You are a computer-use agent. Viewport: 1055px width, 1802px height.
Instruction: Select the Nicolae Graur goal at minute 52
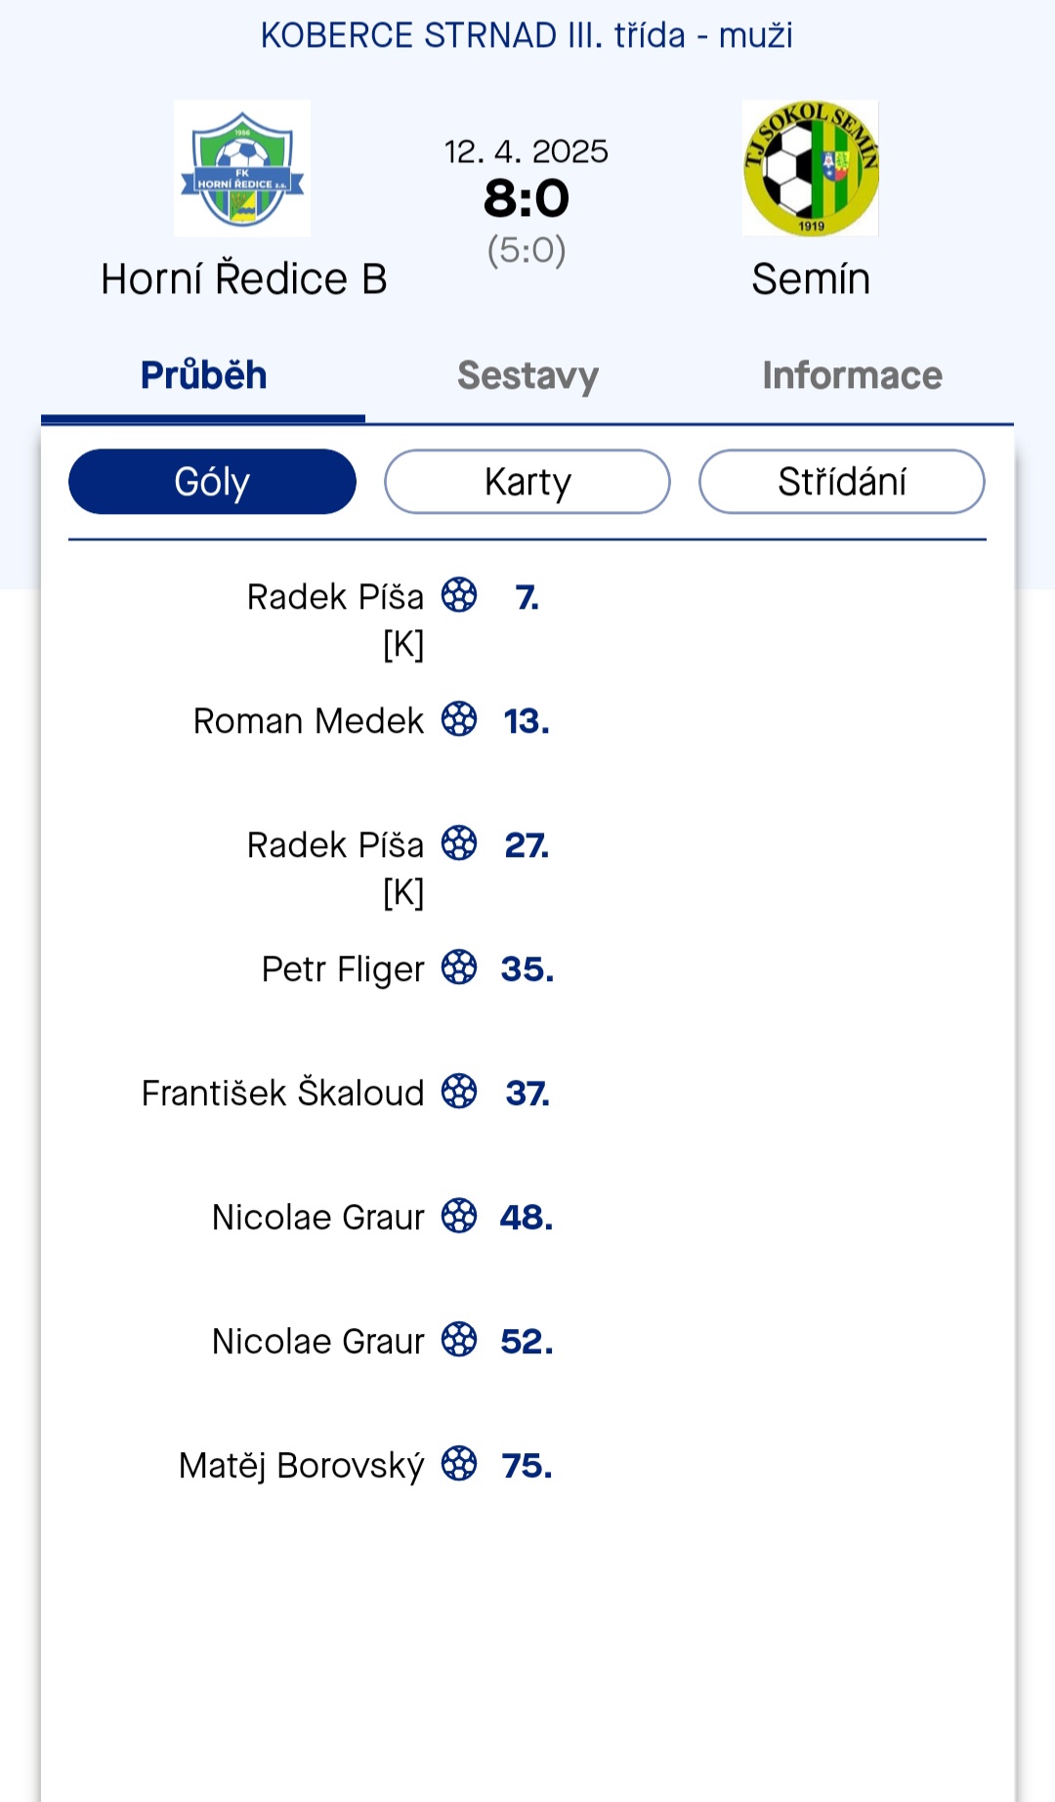(x=383, y=1341)
